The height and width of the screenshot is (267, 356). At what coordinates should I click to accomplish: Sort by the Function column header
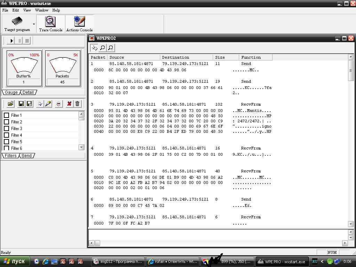(256, 57)
